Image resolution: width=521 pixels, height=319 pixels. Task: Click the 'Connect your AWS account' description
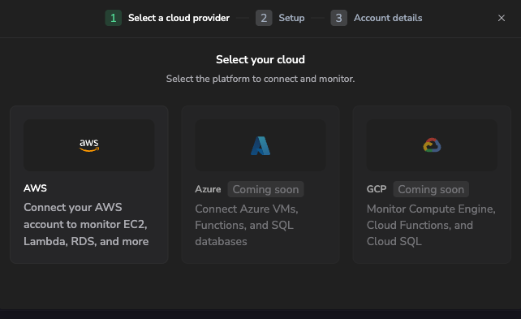[86, 224]
